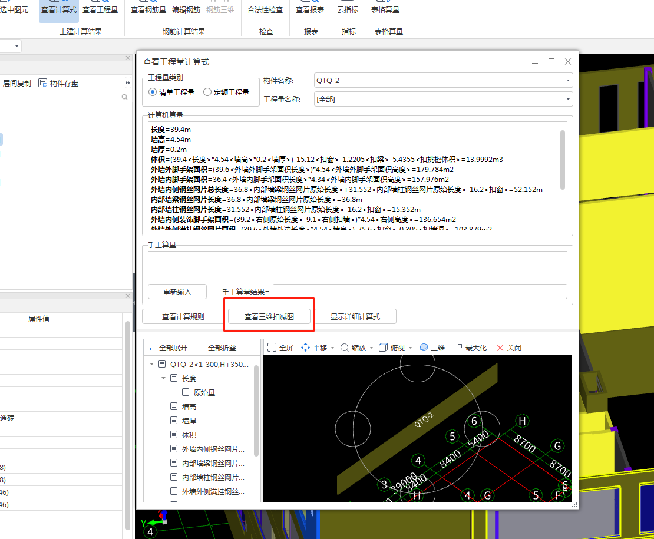Viewport: 654px width, 539px height.
Task: Click the 体积 formula line
Action: pos(326,159)
